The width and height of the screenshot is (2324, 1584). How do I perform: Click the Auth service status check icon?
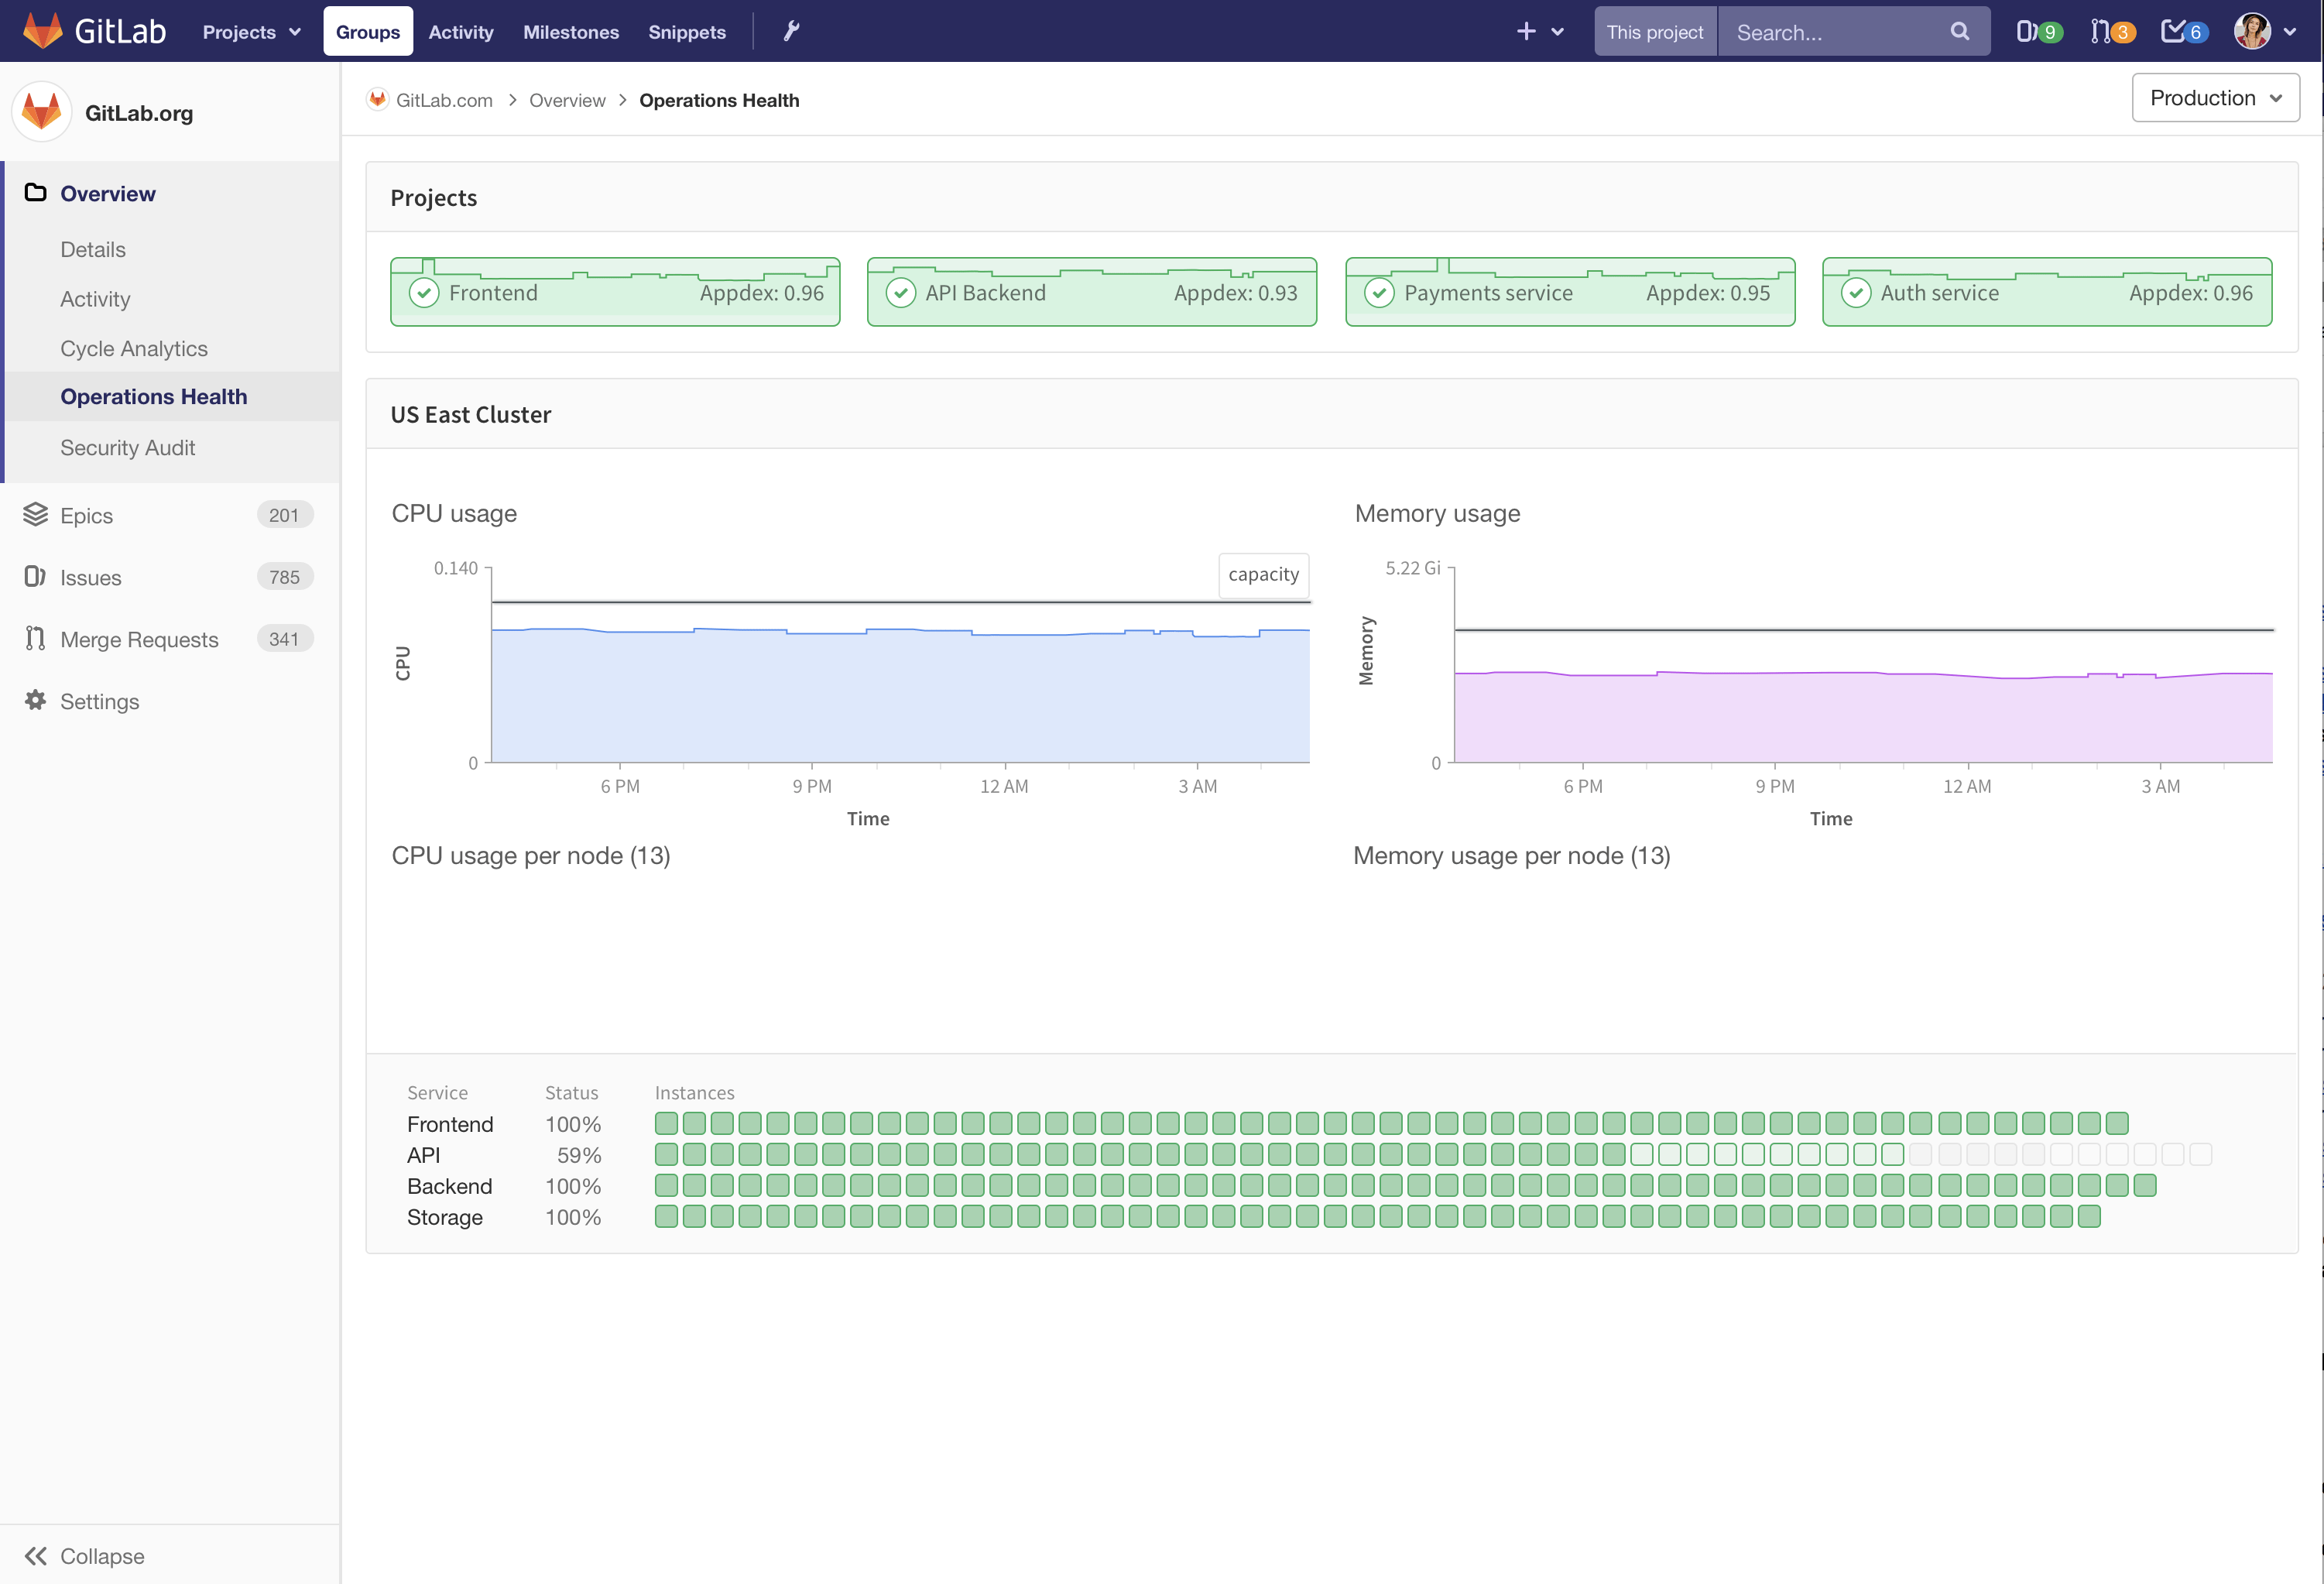1856,293
